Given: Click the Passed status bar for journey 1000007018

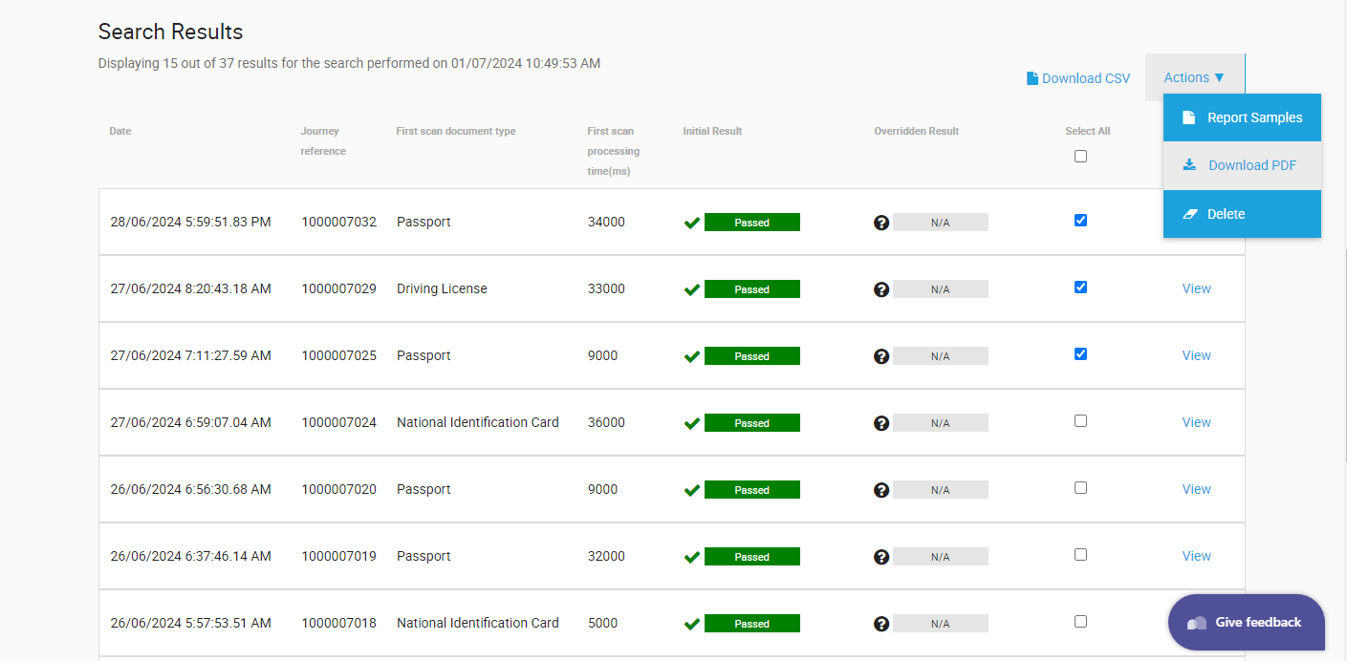Looking at the screenshot, I should click(751, 624).
